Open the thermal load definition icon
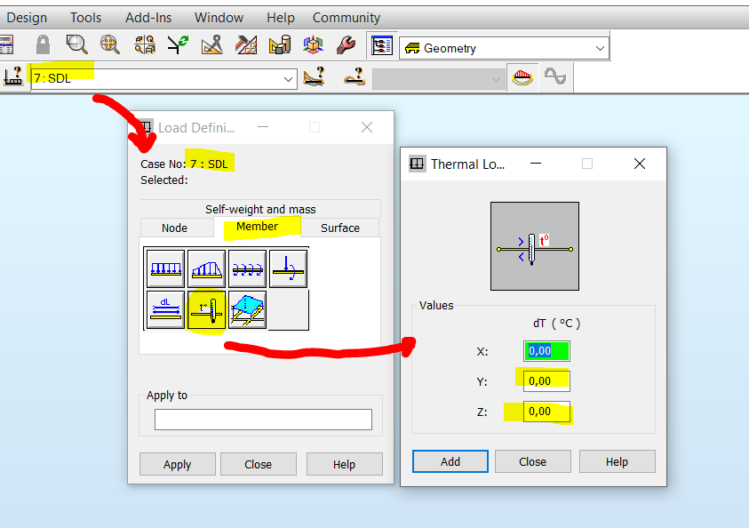 click(x=205, y=309)
